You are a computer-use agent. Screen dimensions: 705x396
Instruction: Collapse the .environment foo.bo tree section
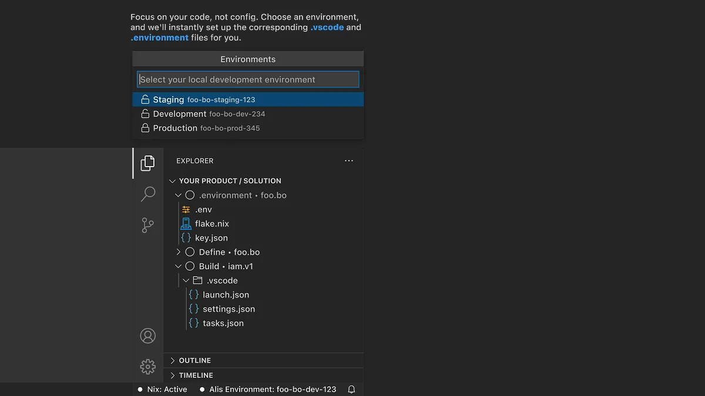pyautogui.click(x=178, y=195)
